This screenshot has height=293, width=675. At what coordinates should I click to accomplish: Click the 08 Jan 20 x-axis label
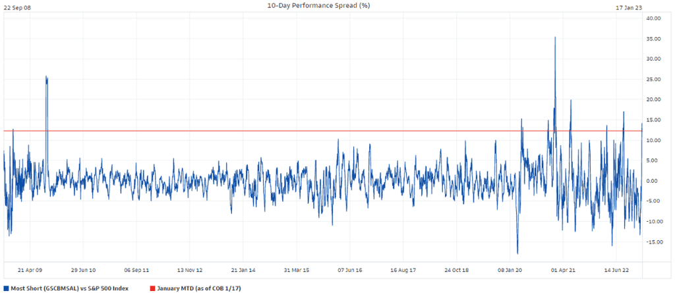click(510, 270)
